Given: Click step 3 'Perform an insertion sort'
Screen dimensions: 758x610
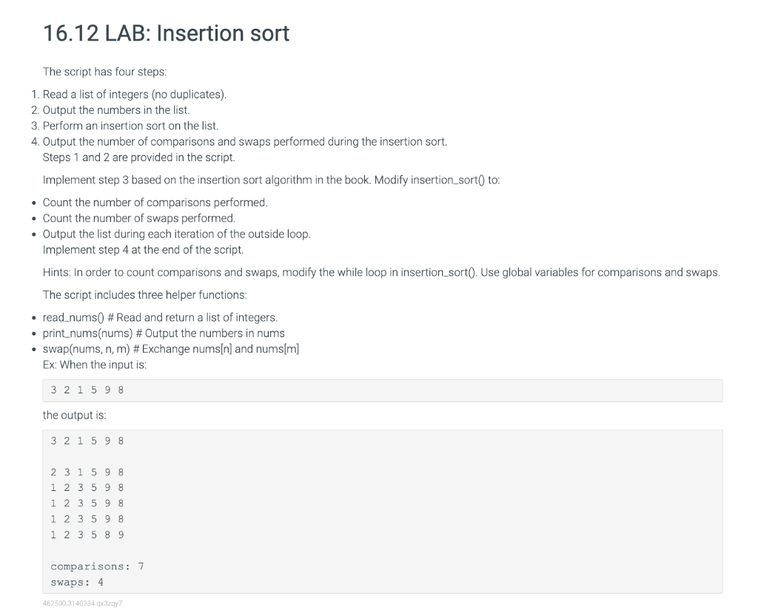Looking at the screenshot, I should [x=130, y=126].
